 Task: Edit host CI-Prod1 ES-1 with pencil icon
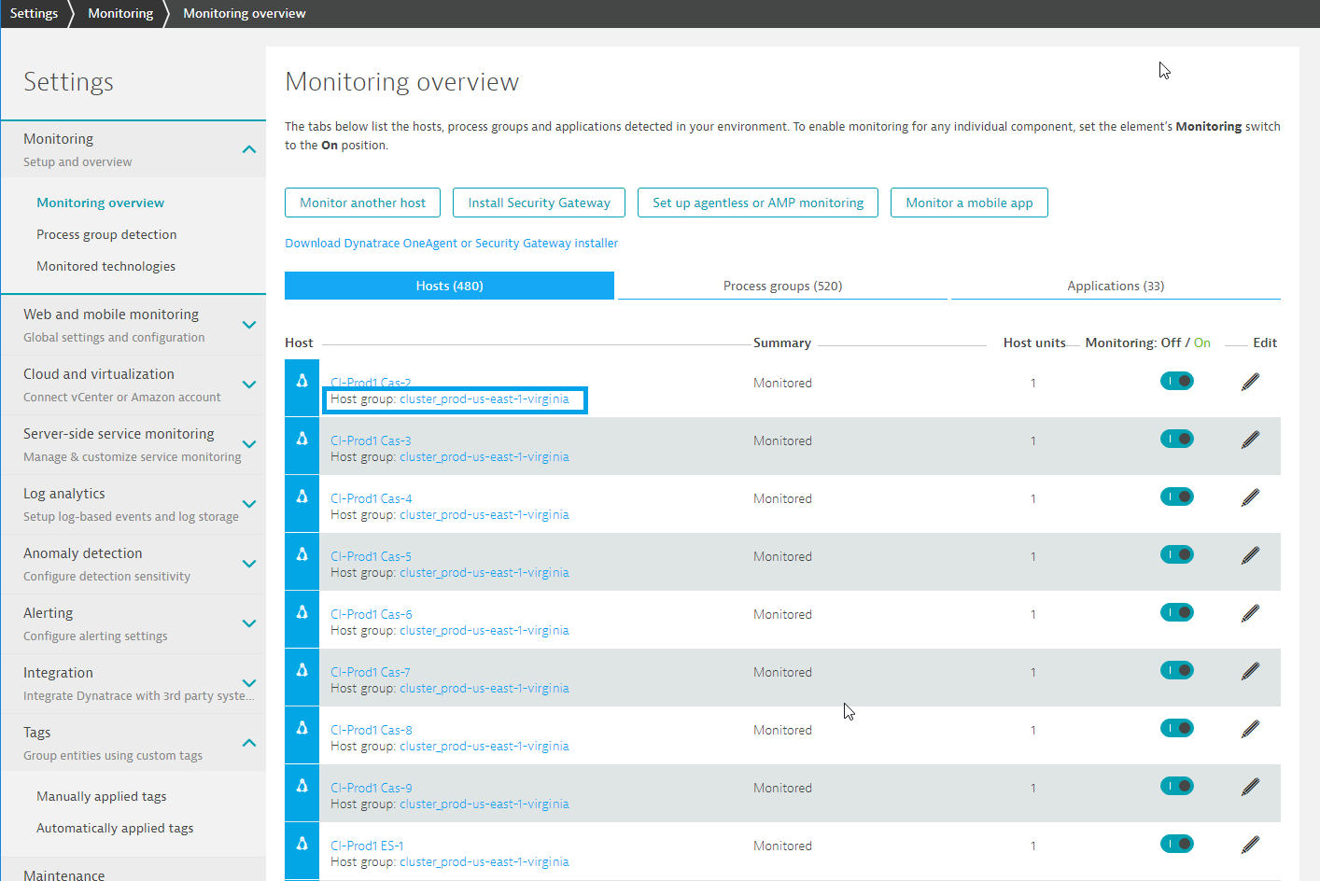pos(1251,845)
